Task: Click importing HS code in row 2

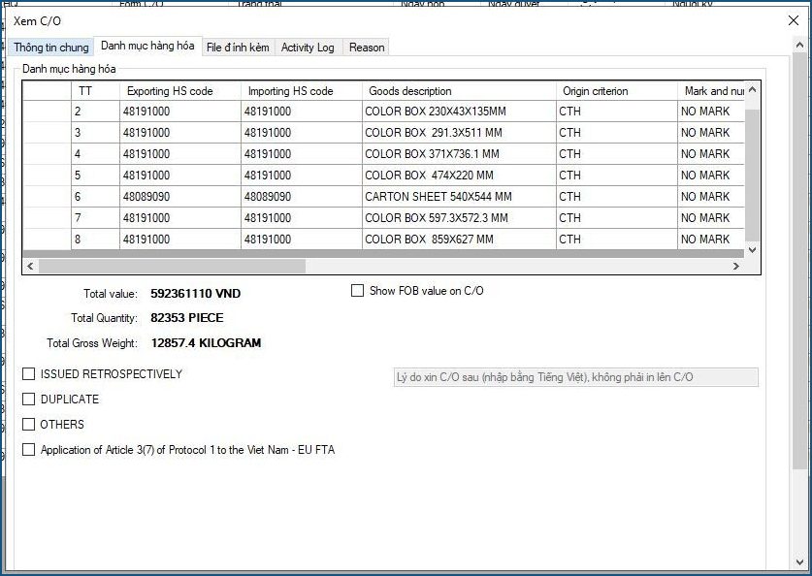Action: tap(302, 112)
